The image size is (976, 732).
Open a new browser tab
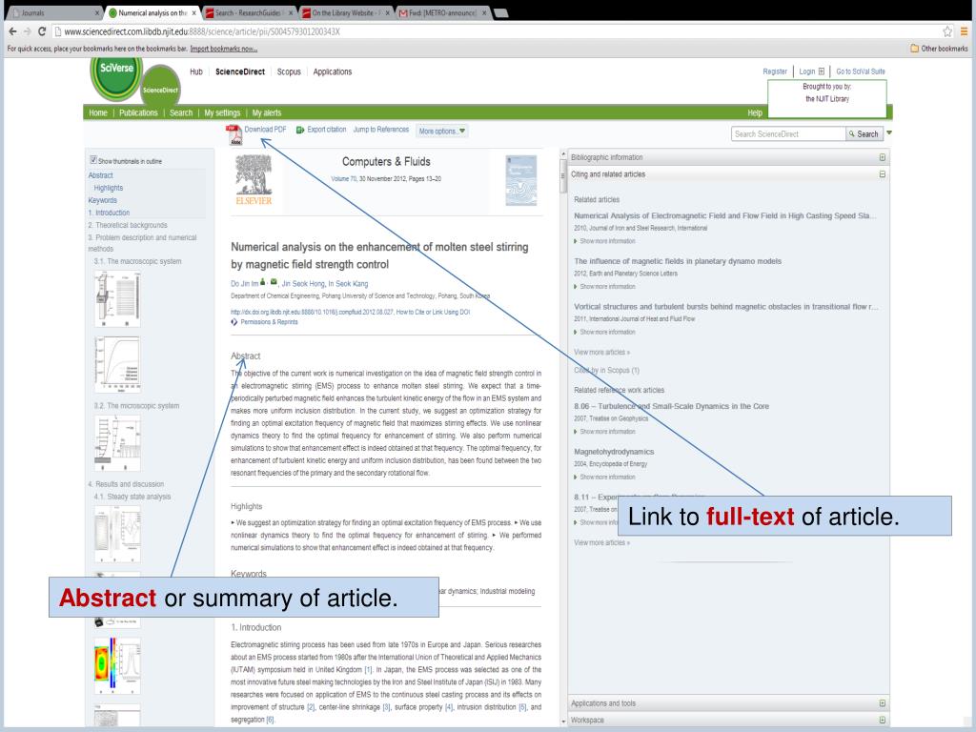pyautogui.click(x=500, y=12)
